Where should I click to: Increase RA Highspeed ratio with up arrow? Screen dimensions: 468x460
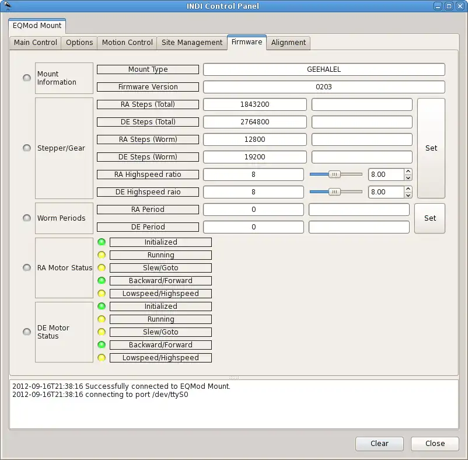408,172
